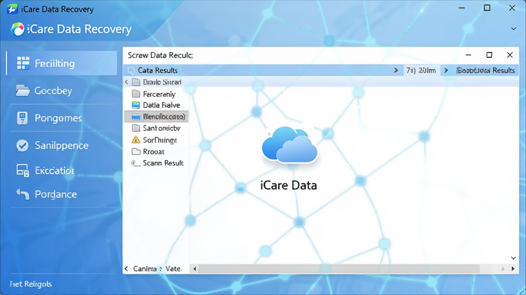Click the Pordance return arrow icon

[23, 194]
